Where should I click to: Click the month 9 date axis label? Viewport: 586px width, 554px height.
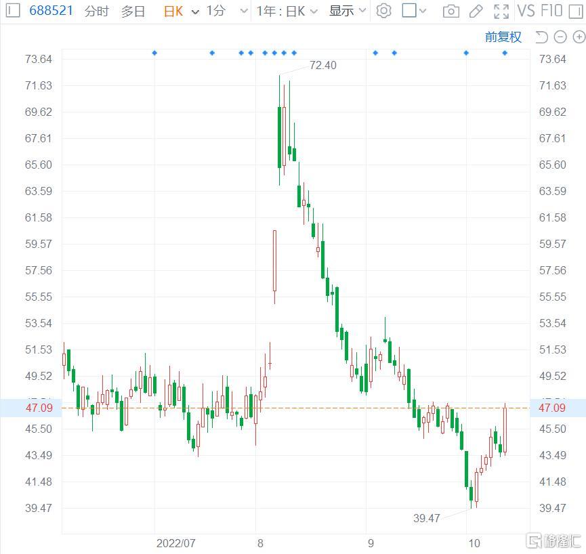371,543
